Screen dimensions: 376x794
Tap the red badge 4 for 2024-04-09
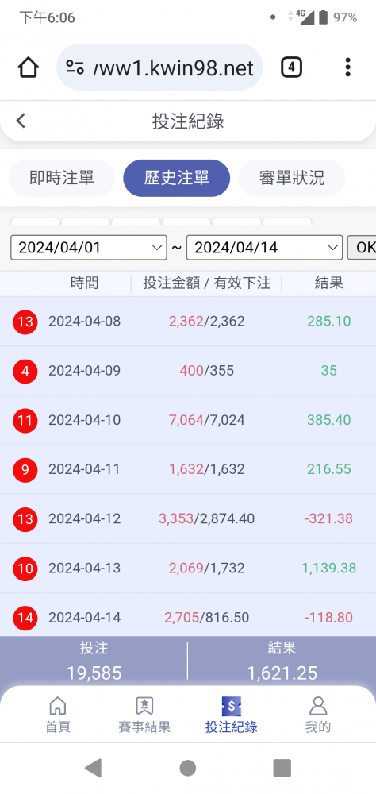coord(25,371)
